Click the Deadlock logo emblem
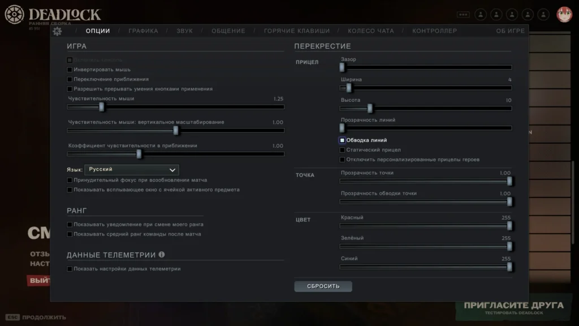The height and width of the screenshot is (326, 579). tap(14, 14)
